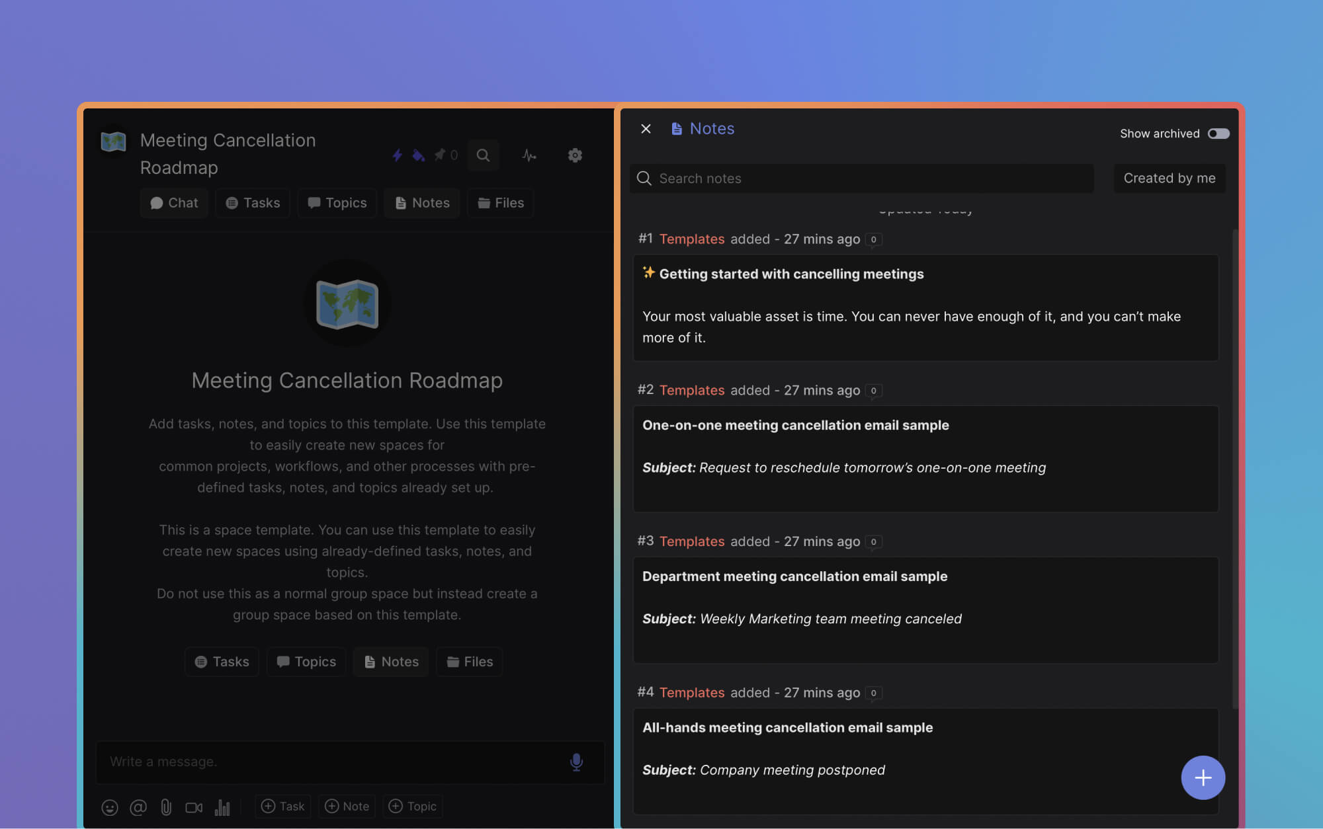1323x829 pixels.
Task: Toggle Show archived switch
Action: click(1218, 134)
